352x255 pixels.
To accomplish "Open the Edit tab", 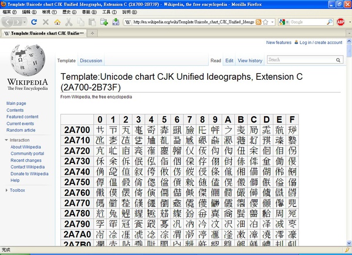I will point(229,60).
